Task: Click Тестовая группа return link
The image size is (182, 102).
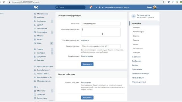Action: tap(143, 15)
